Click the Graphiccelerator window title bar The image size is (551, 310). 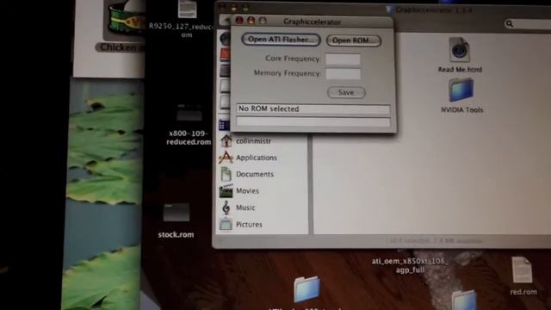(312, 22)
